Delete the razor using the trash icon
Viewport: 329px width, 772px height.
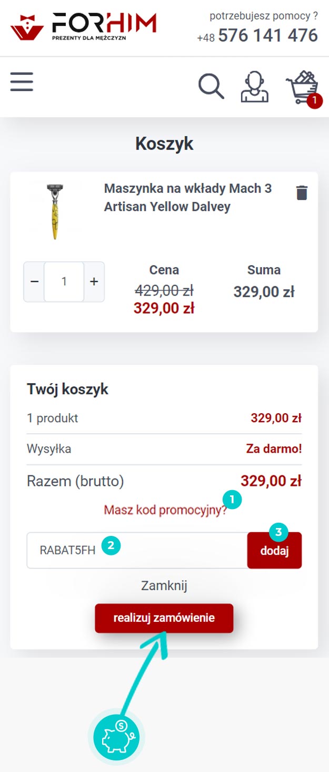point(302,193)
